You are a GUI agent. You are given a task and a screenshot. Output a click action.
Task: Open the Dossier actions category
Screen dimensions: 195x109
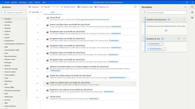click(x=7, y=38)
